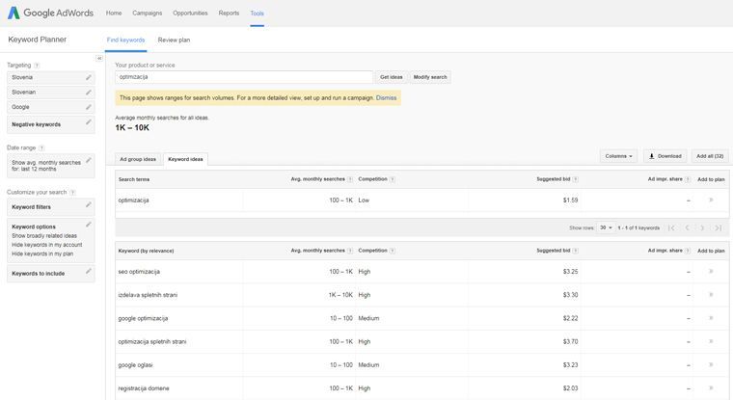Viewport: 733px width, 400px height.
Task: Click the Google AdWords logo
Action: coord(50,13)
